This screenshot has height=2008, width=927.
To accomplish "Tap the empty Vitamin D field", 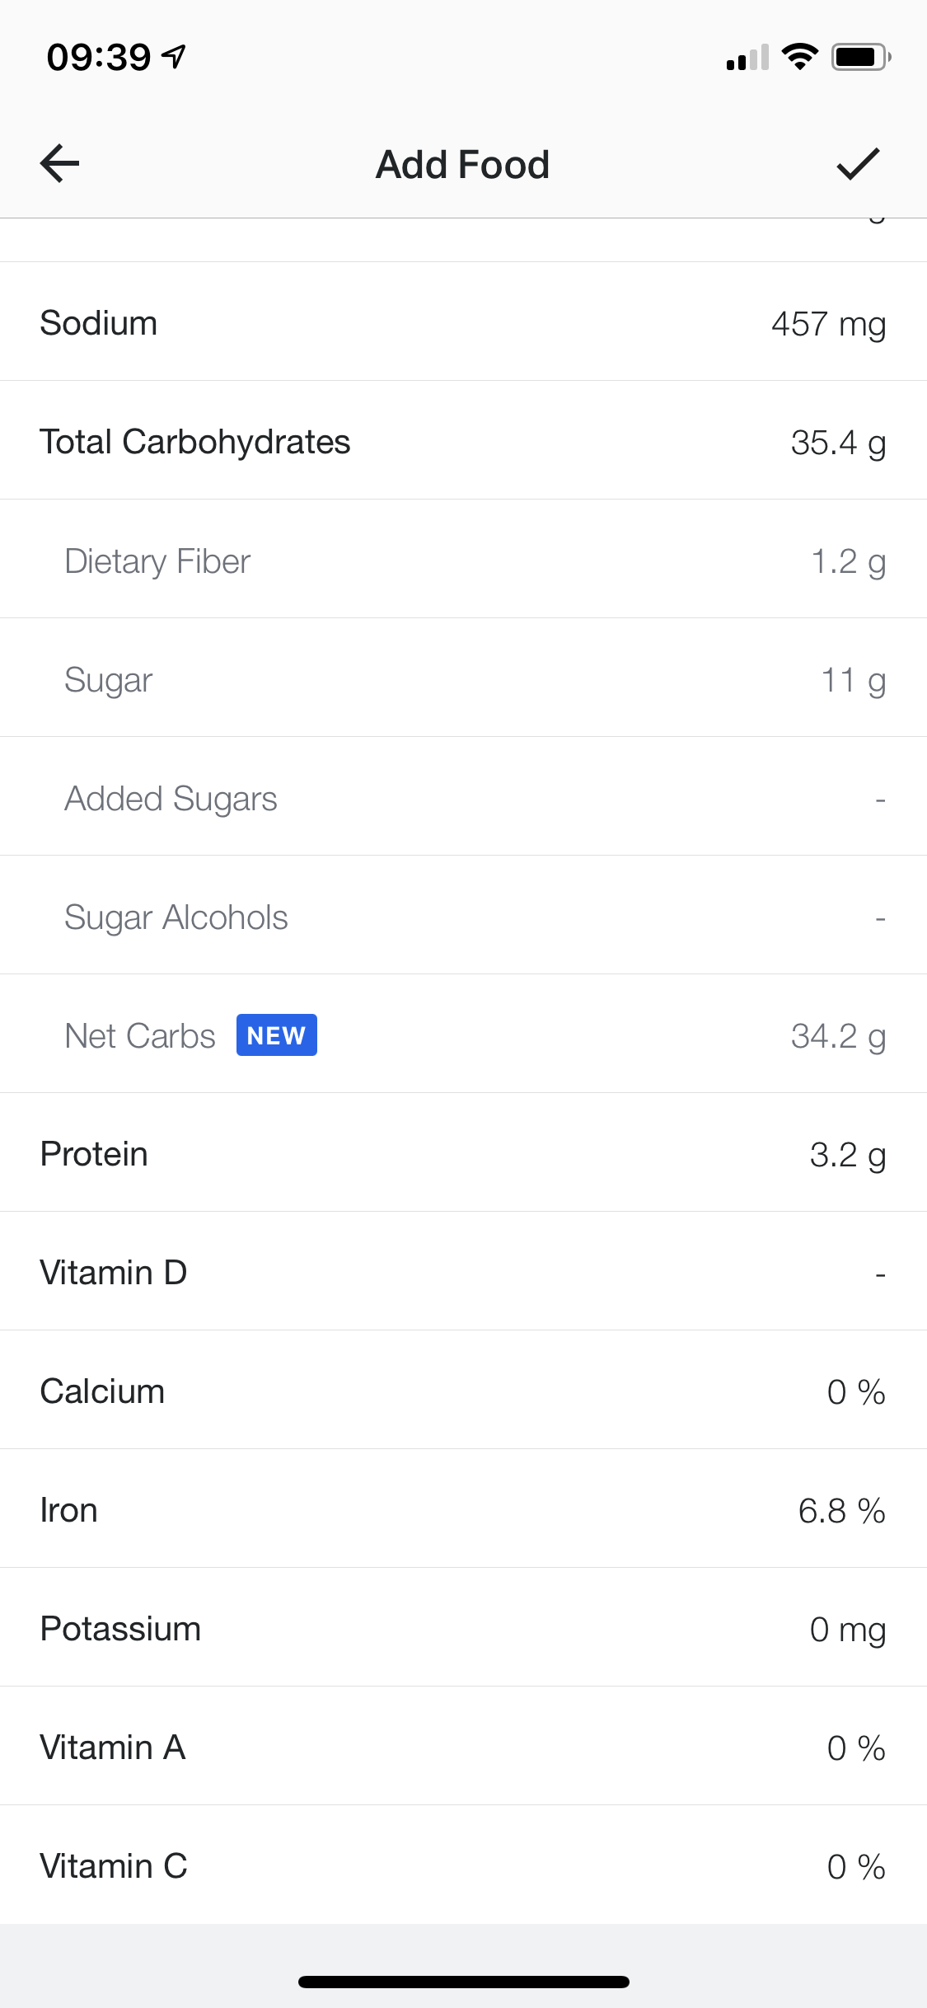I will [880, 1274].
